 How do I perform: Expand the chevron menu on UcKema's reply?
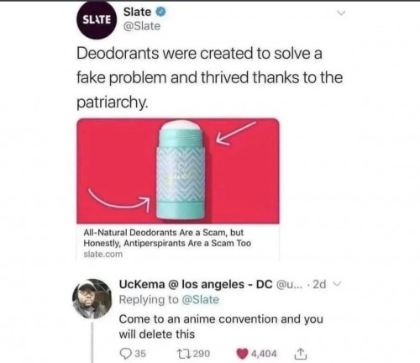338,284
